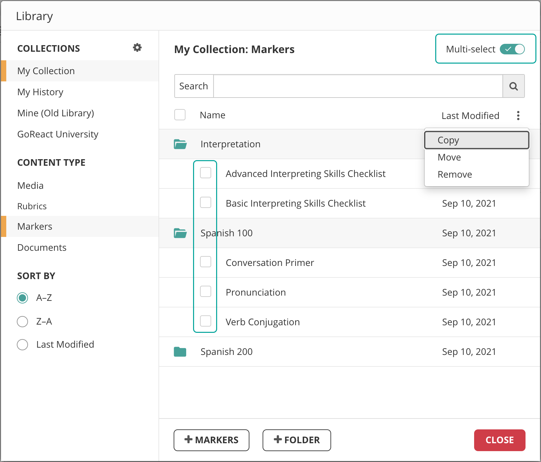This screenshot has width=541, height=462.
Task: Open collections settings gear icon
Action: point(137,47)
